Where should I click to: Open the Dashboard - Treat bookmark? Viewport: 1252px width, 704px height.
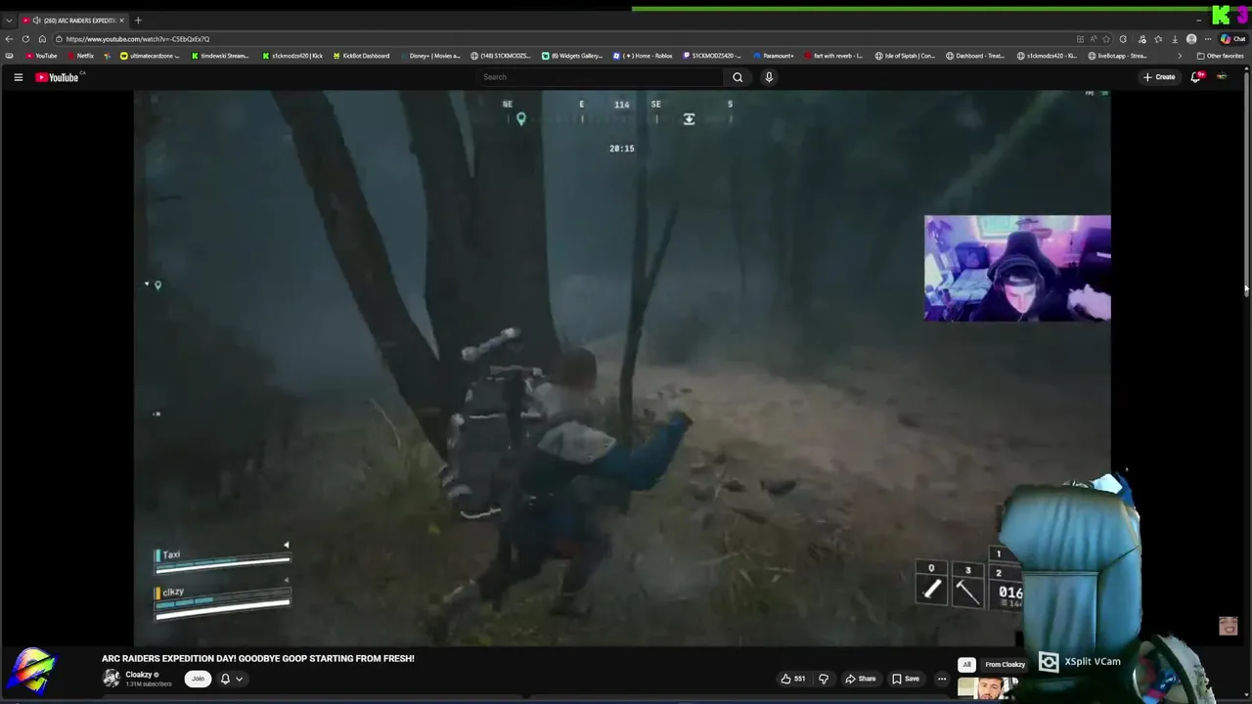(x=975, y=56)
